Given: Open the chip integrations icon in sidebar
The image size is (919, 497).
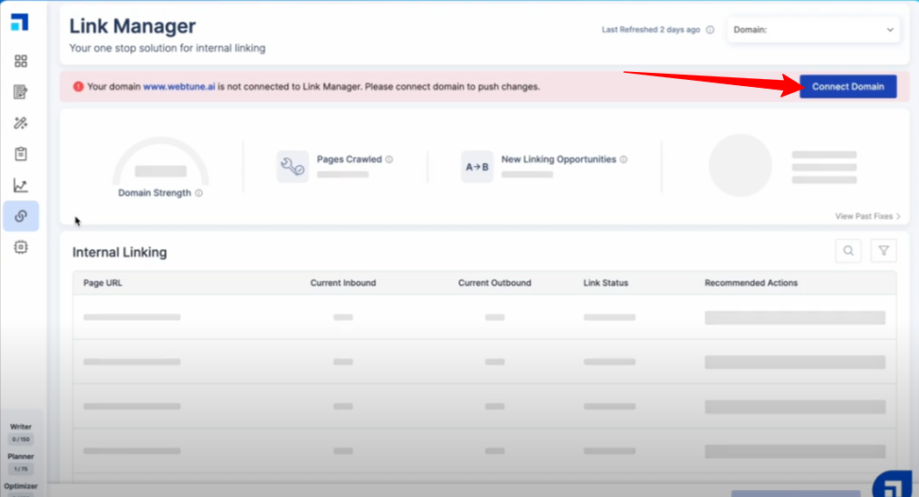Looking at the screenshot, I should 21,248.
